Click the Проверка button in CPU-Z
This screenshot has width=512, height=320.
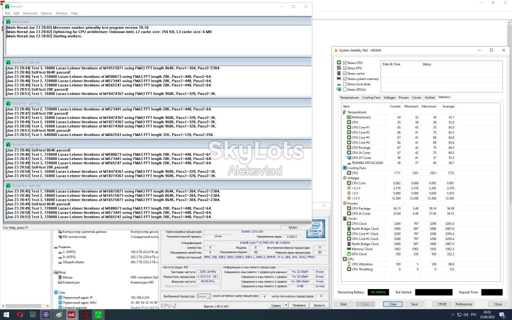pyautogui.click(x=299, y=305)
